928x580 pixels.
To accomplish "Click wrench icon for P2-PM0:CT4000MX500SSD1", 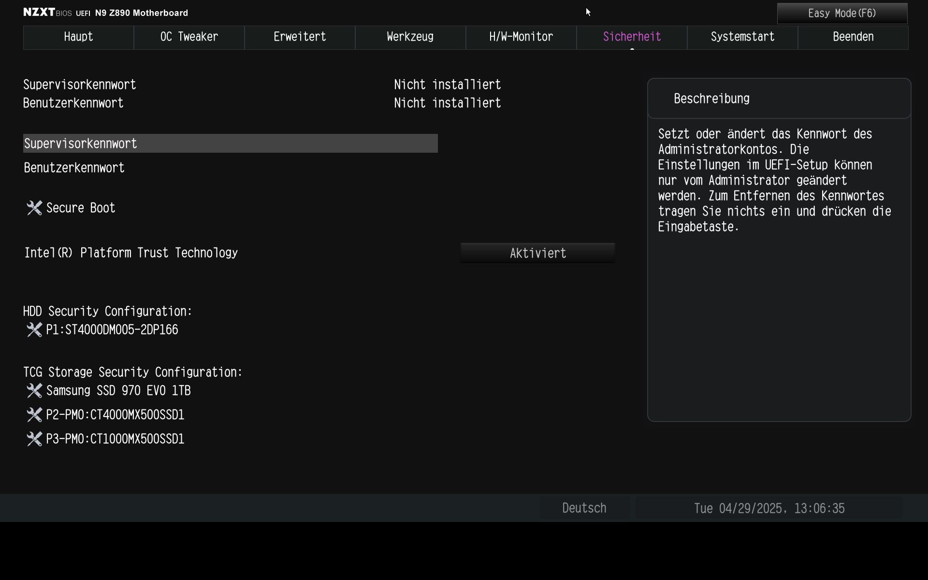I will tap(34, 415).
